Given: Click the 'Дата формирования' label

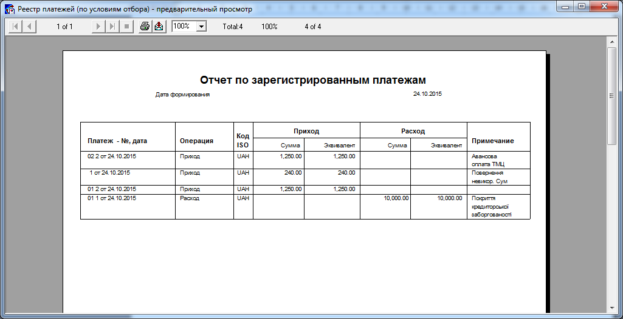Looking at the screenshot, I should [182, 95].
